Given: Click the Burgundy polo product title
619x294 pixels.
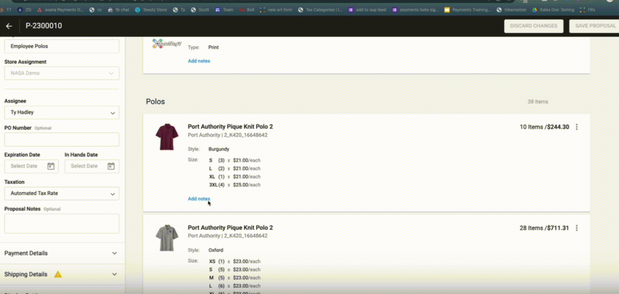Looking at the screenshot, I should pyautogui.click(x=230, y=126).
